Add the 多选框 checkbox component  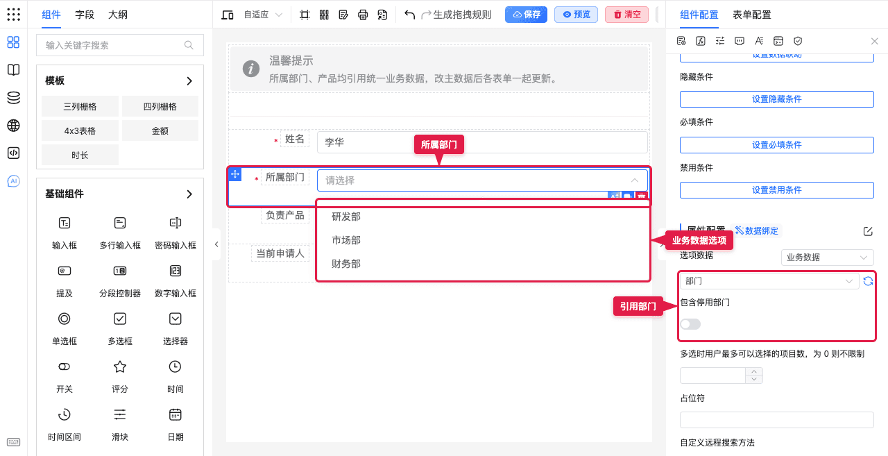tap(120, 328)
